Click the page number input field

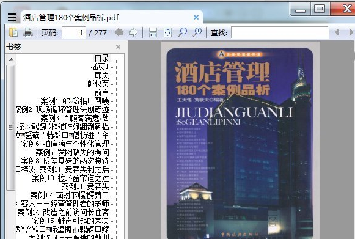coord(74,33)
